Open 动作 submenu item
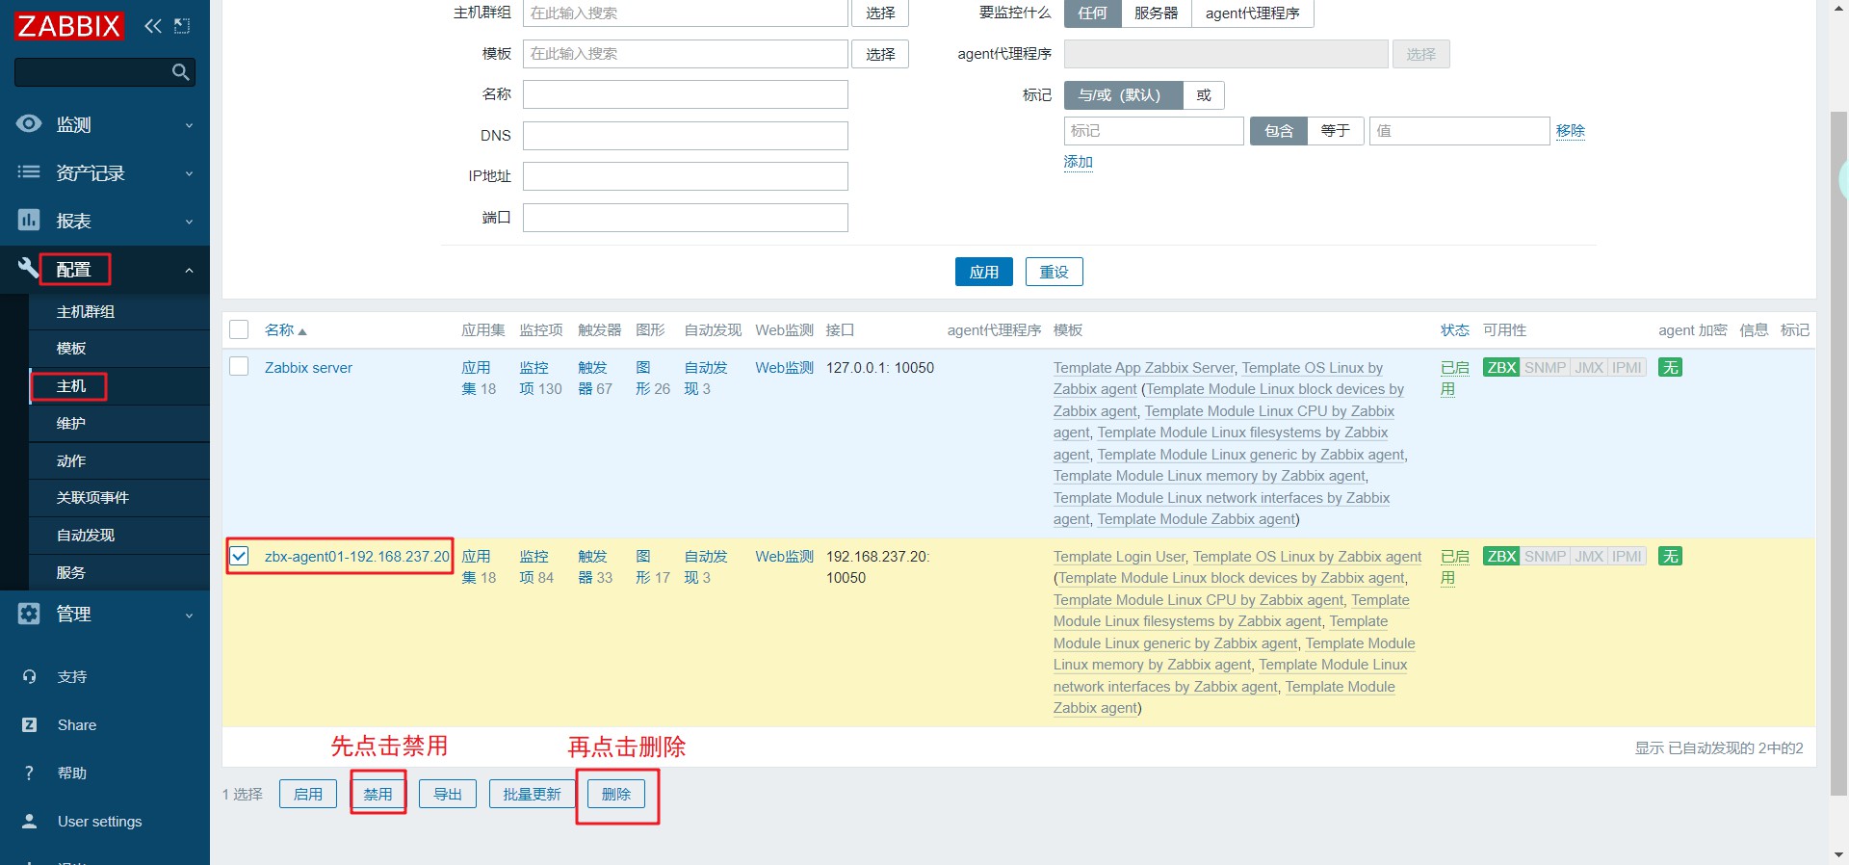Viewport: 1849px width, 865px height. (119, 460)
